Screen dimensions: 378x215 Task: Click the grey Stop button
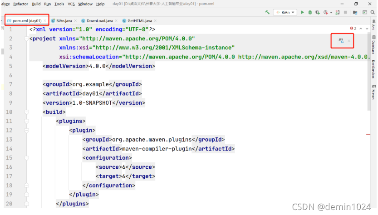pyautogui.click(x=345, y=12)
